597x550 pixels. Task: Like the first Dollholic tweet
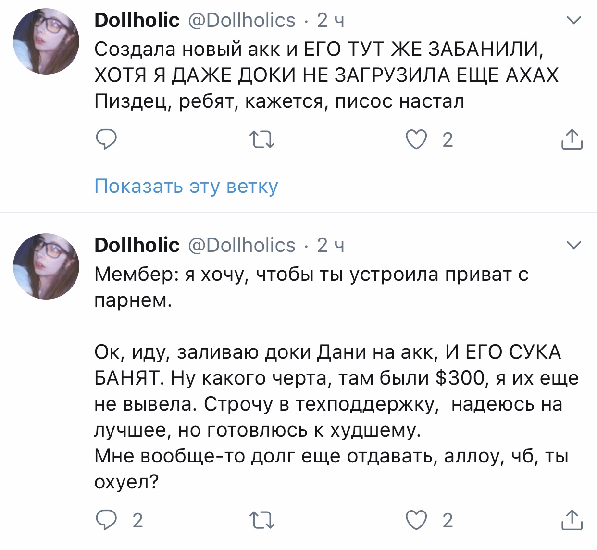coord(416,140)
